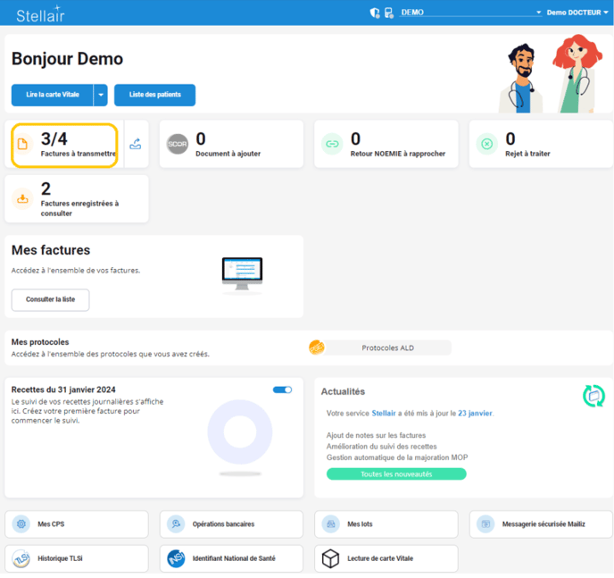Click the shield security icon in header

click(x=375, y=13)
